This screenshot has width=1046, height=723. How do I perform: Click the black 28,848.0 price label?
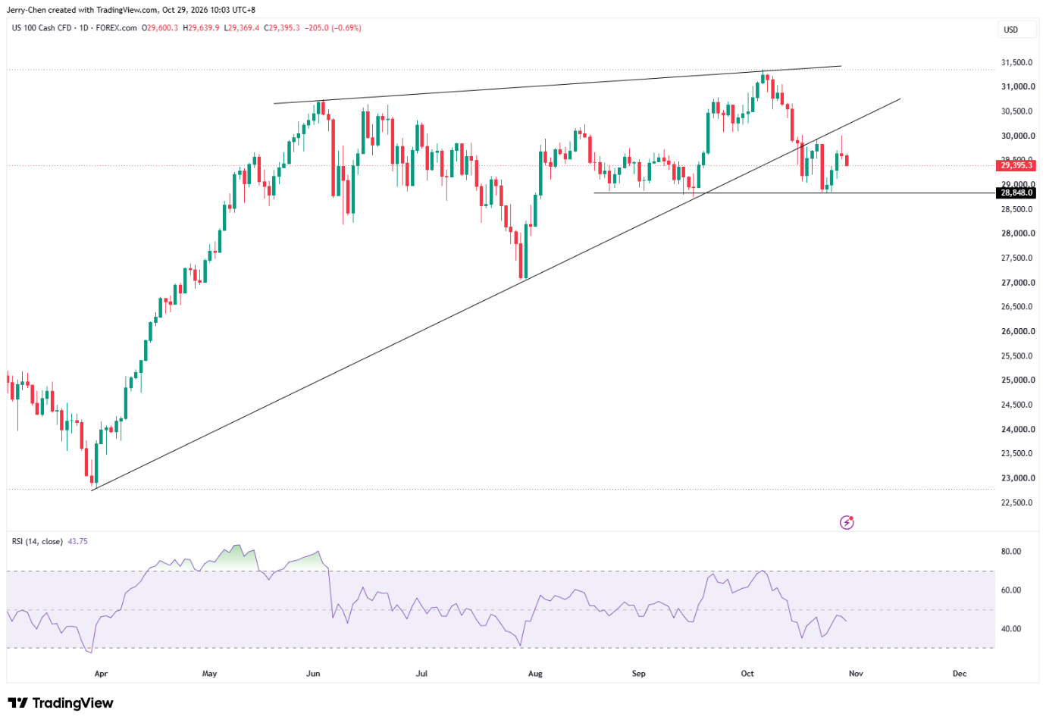(1016, 192)
